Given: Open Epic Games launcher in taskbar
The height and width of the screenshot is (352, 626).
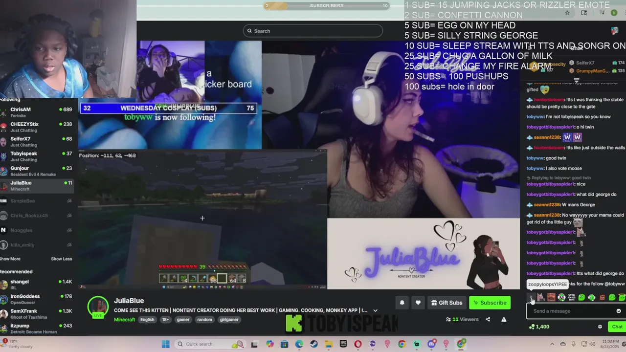Looking at the screenshot, I should [343, 344].
